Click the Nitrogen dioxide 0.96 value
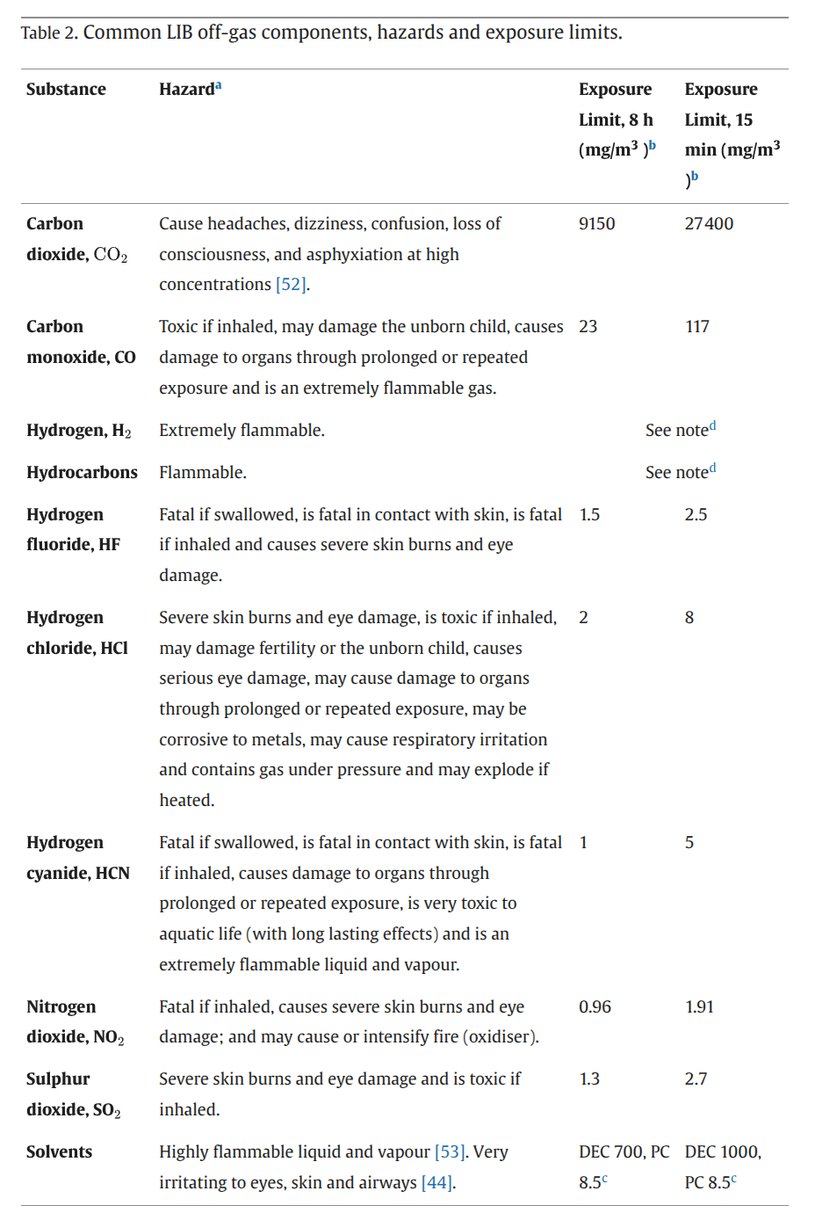The width and height of the screenshot is (815, 1220). tap(595, 1007)
